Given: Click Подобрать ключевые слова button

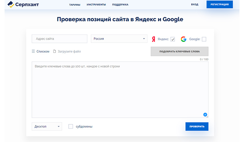Looking at the screenshot, I should coord(179,51).
